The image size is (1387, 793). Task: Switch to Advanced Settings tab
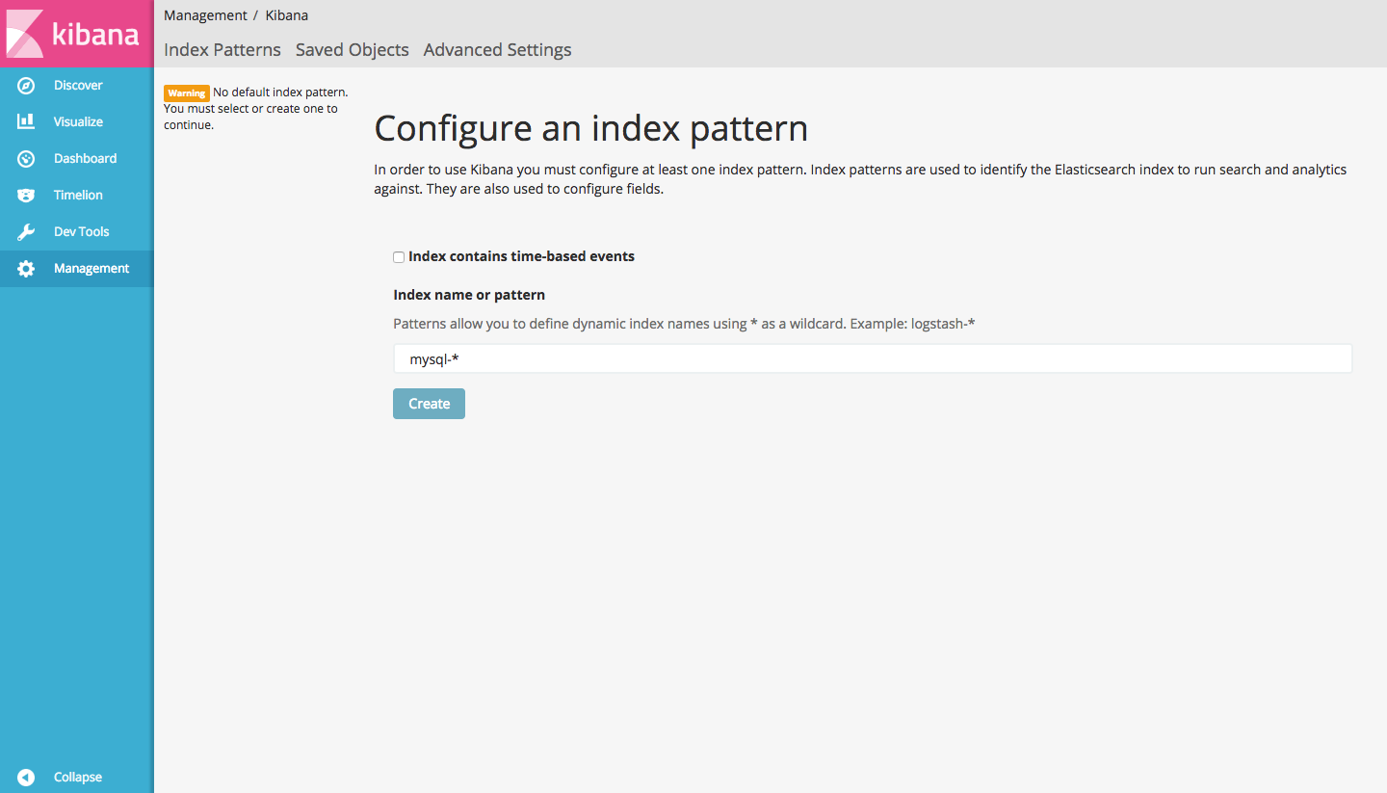[x=498, y=50]
